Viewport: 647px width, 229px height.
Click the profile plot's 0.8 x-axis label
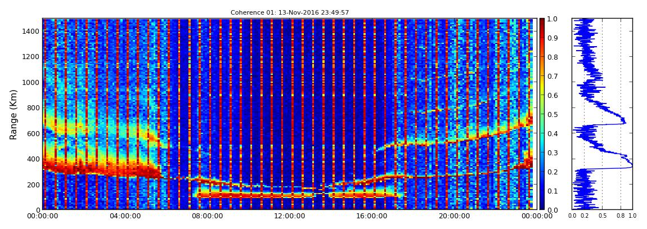(621, 216)
